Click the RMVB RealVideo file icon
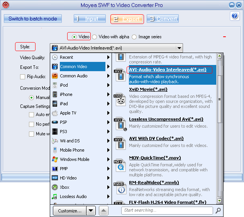The width and height of the screenshot is (244, 217). [120, 188]
